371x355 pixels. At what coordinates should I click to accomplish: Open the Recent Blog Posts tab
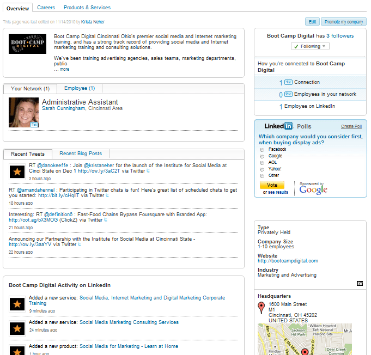tap(80, 154)
